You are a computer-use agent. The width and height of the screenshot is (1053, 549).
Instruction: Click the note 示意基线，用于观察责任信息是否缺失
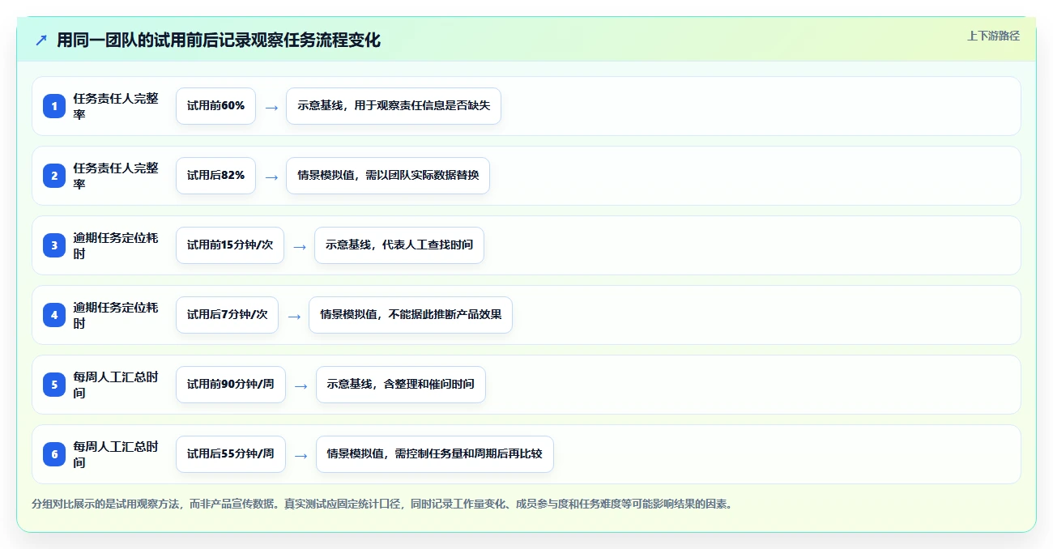(x=394, y=106)
